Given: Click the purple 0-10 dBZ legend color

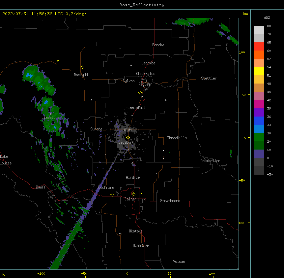Looking at the screenshot, I should [x=259, y=154].
